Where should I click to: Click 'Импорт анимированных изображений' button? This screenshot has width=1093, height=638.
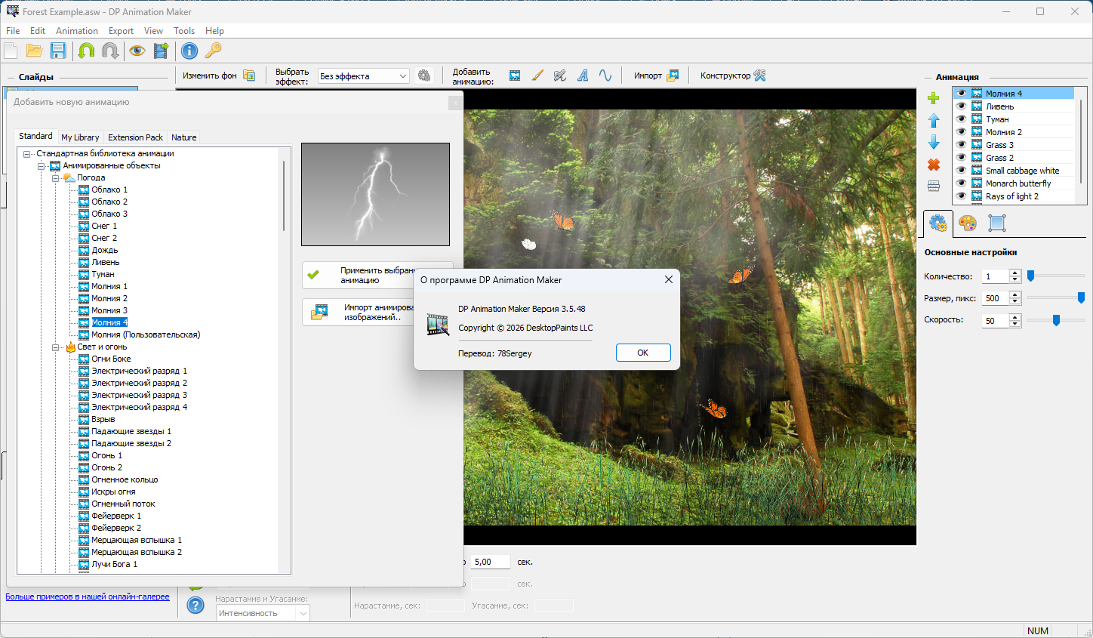[x=377, y=313]
